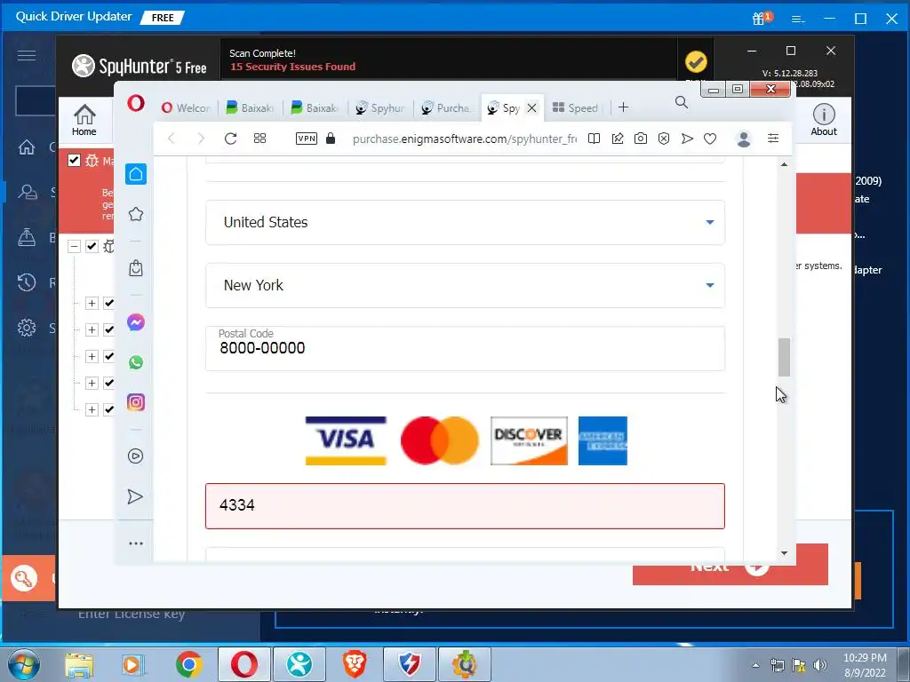This screenshot has height=682, width=910.
Task: Uncheck the tree root checkbox in SpyHunter
Action: [92, 247]
